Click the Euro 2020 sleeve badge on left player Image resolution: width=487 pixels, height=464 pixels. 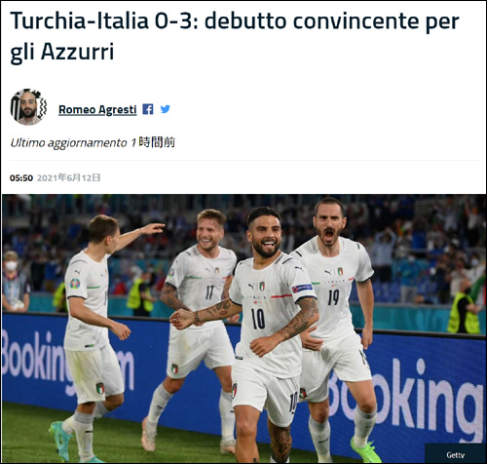75,284
